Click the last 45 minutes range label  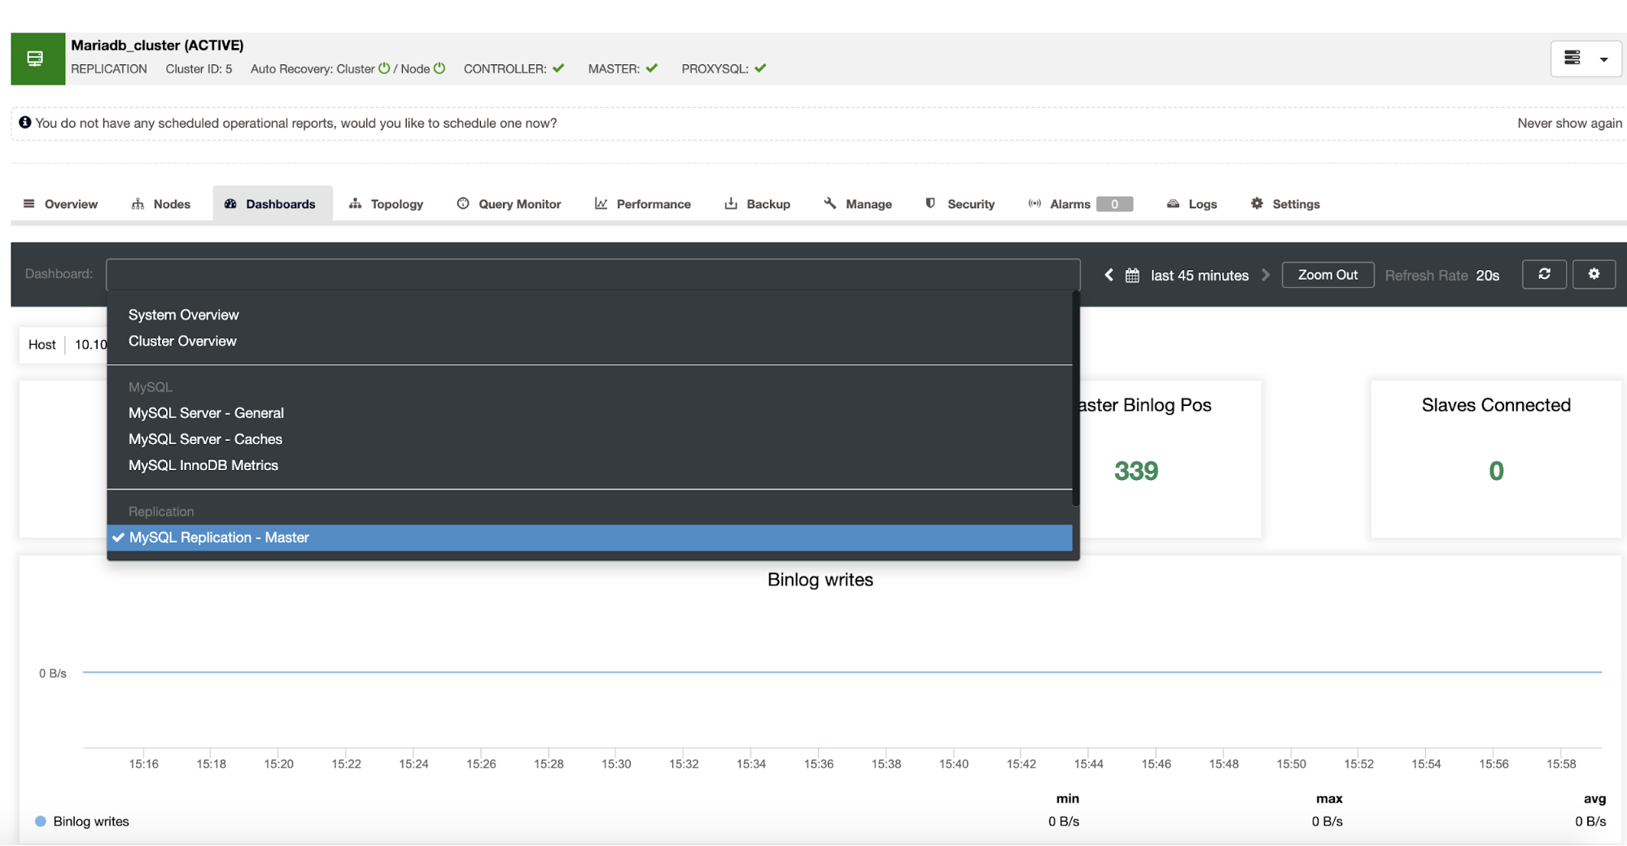[x=1200, y=276]
